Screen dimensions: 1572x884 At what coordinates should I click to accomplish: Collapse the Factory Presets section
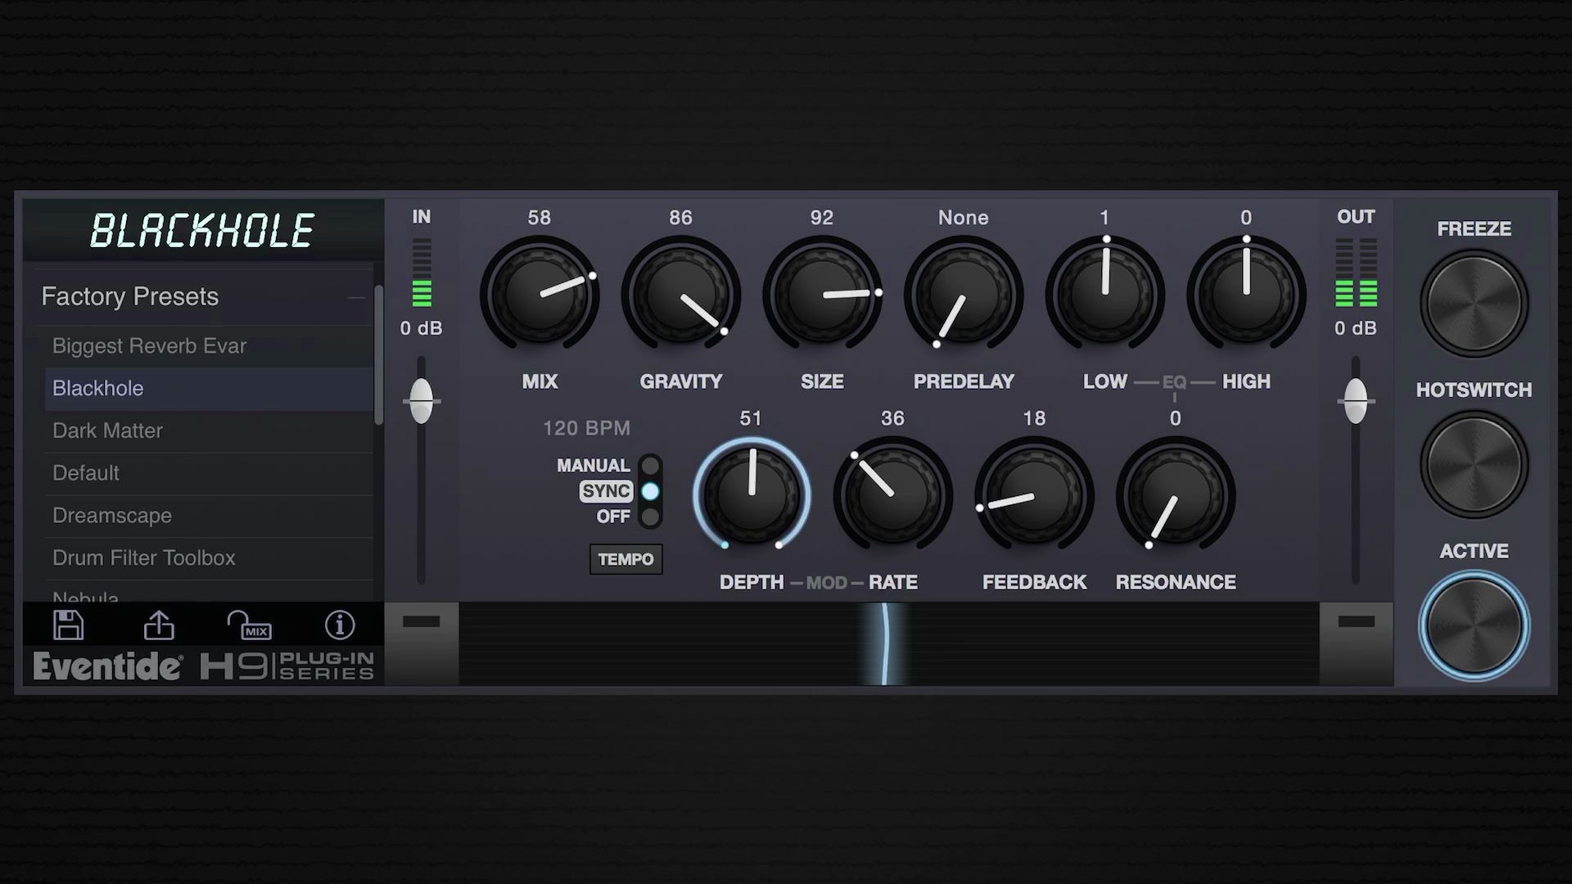[355, 297]
